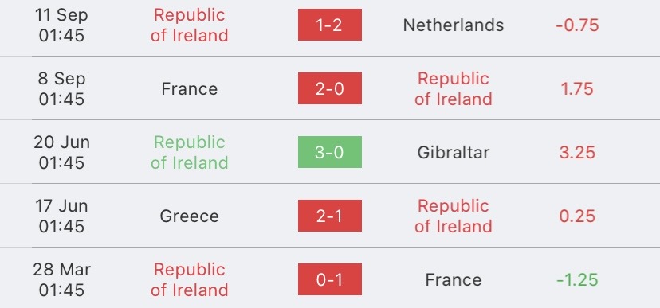660x308 pixels.
Task: Select the 1.75 handicap value
Action: 577,88
